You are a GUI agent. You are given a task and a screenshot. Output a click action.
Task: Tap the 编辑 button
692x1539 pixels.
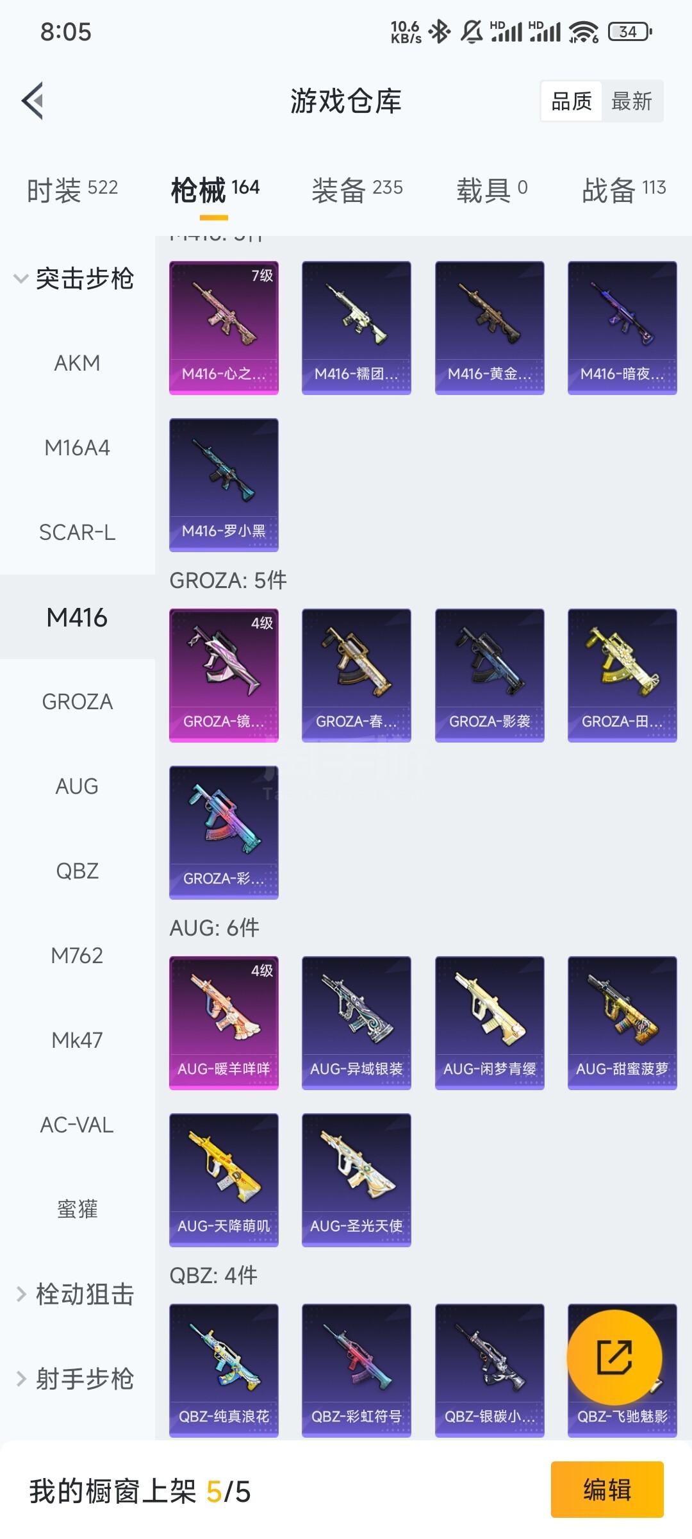pos(607,1489)
